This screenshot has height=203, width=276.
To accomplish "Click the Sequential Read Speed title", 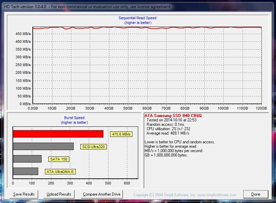I will 137,18.
